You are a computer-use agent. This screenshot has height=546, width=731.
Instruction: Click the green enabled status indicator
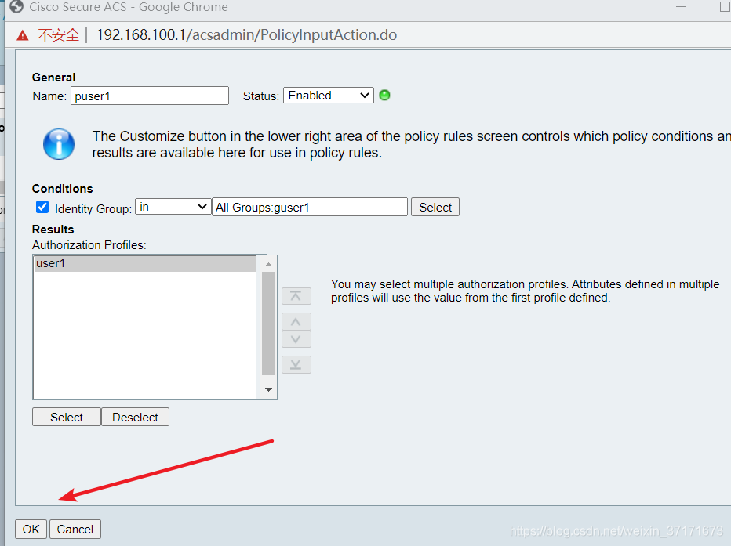384,96
